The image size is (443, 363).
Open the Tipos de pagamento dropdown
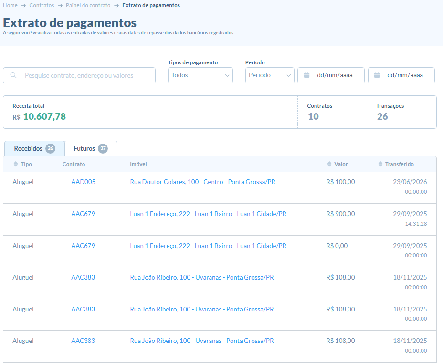click(x=200, y=75)
